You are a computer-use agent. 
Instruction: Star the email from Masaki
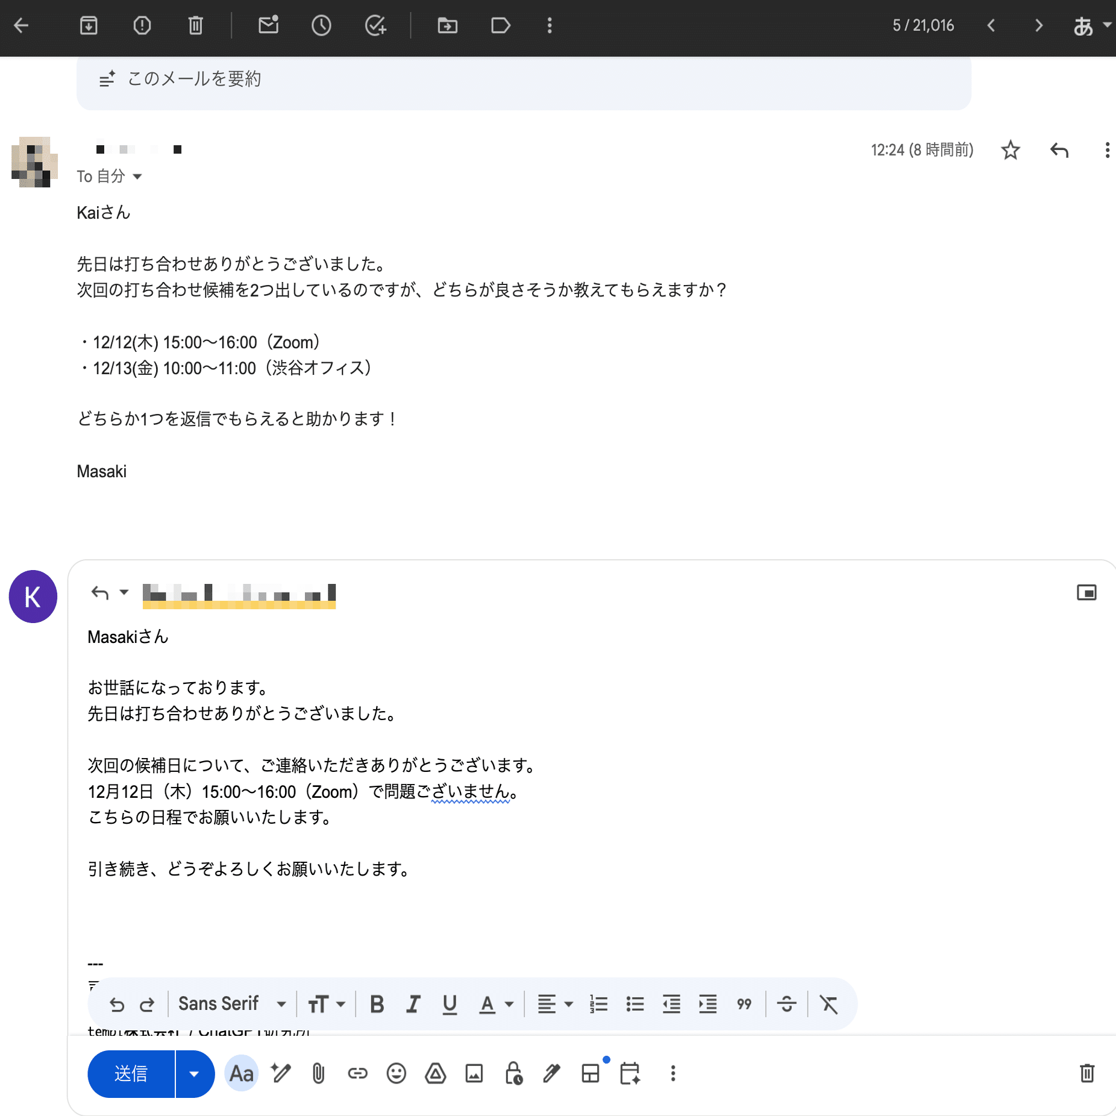[1010, 151]
